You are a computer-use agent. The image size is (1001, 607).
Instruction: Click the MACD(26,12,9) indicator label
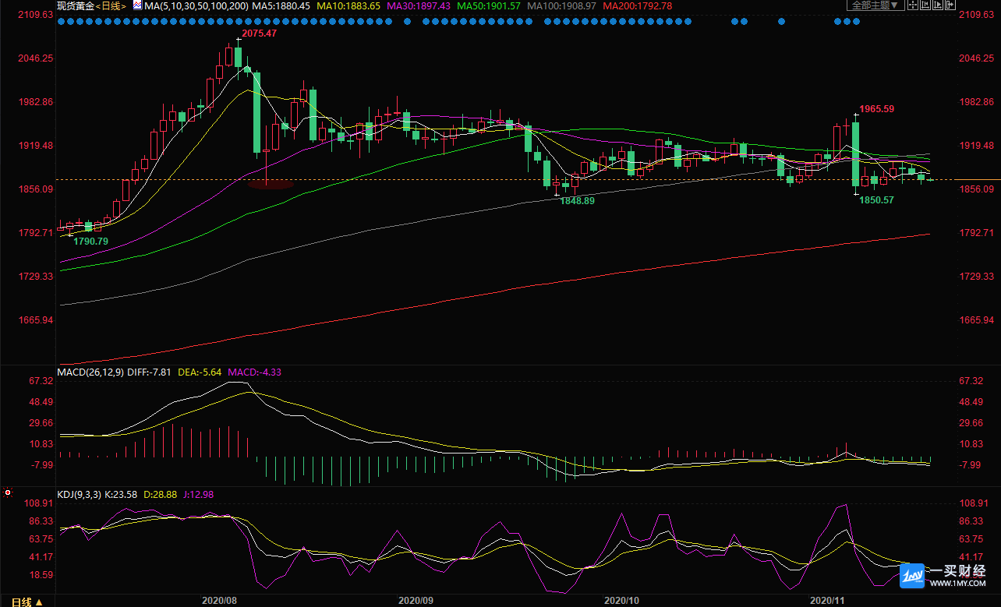click(x=91, y=372)
